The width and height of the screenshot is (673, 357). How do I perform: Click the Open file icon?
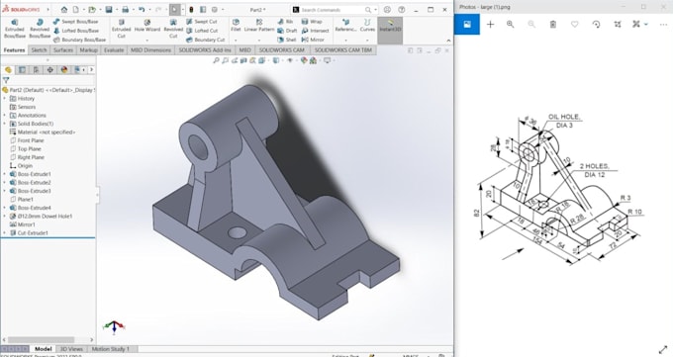pos(92,10)
